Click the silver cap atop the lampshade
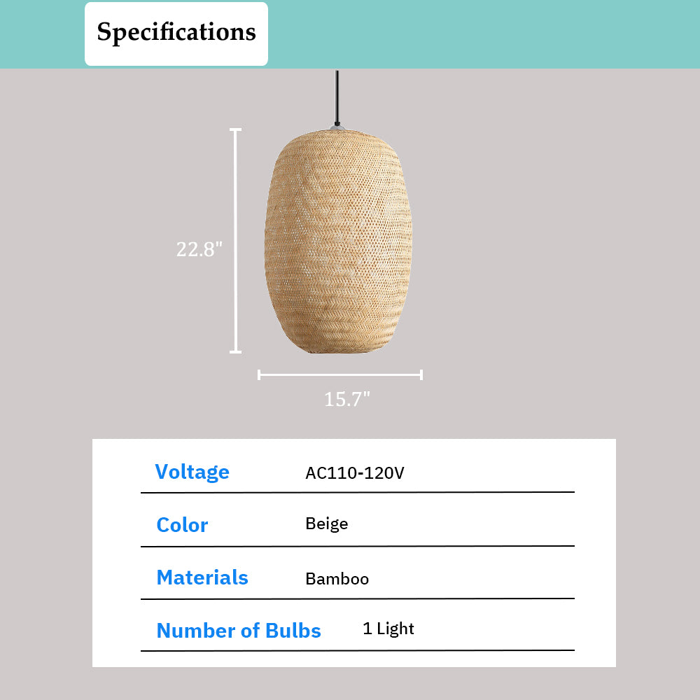The height and width of the screenshot is (700, 700). click(337, 127)
